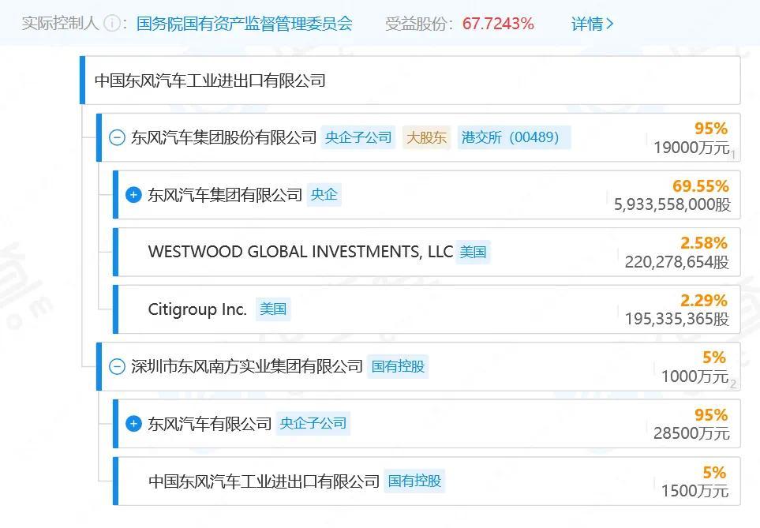Click the 28500万元 amount
This screenshot has height=528, width=760.
691,433
